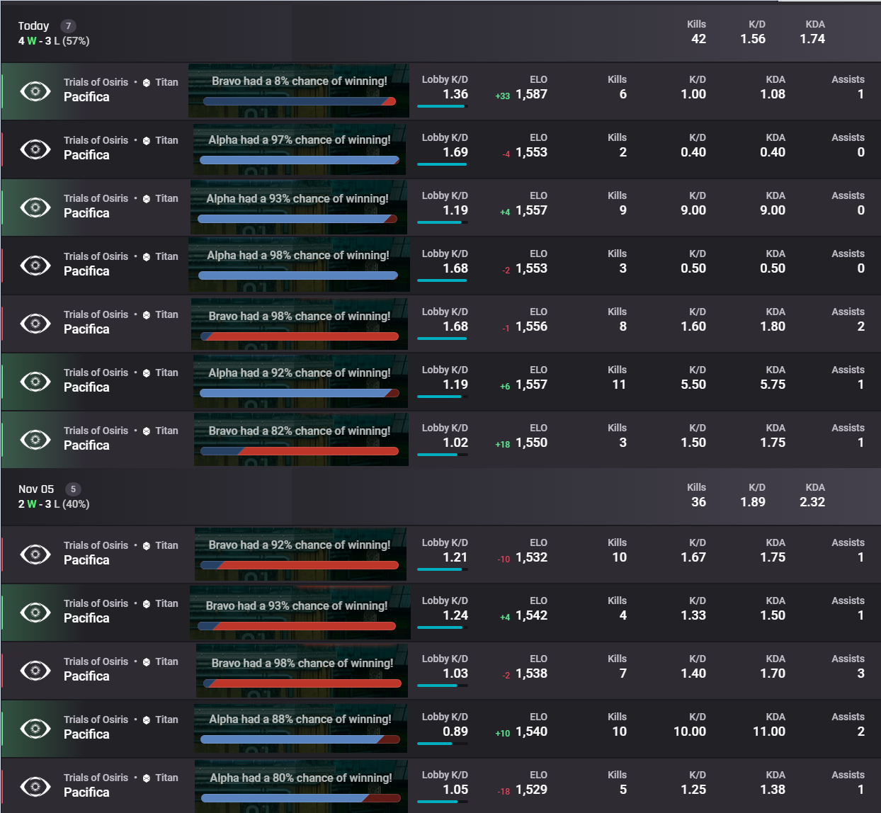
Task: Click the Titan class icon in the Alpha 88% row
Action: [147, 720]
